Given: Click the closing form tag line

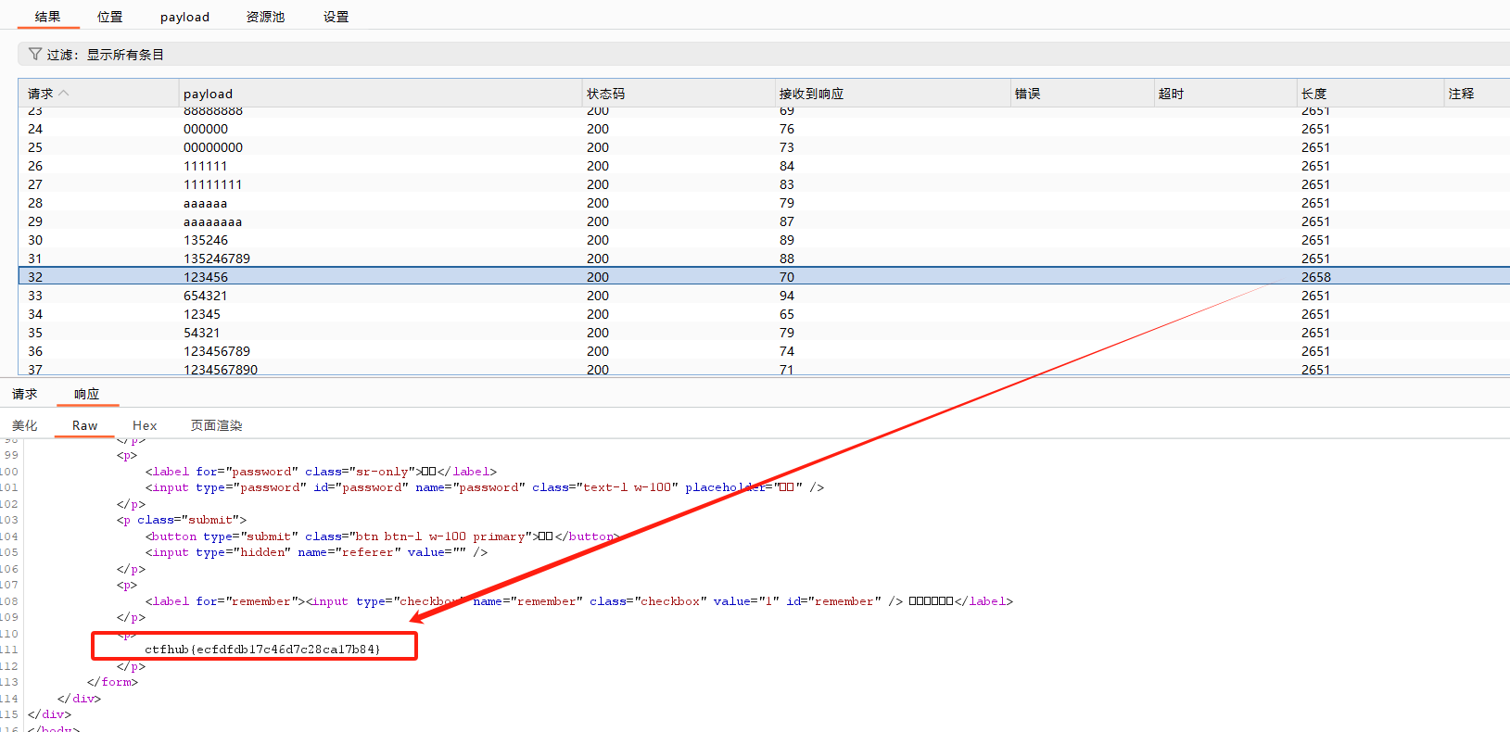Looking at the screenshot, I should (112, 682).
